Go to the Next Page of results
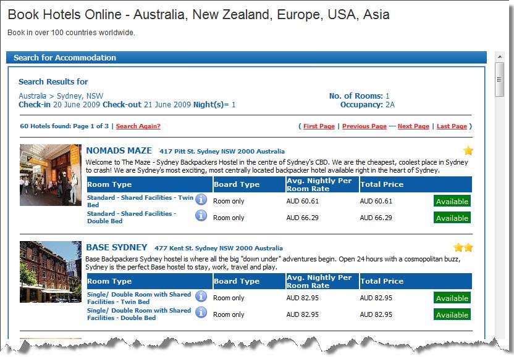Viewport: 514px width, 357px height. point(413,126)
